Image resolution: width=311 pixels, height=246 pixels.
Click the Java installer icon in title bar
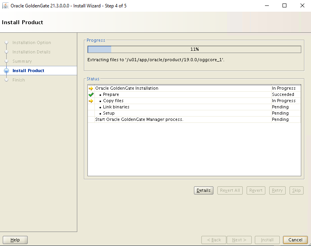(x=5, y=5)
